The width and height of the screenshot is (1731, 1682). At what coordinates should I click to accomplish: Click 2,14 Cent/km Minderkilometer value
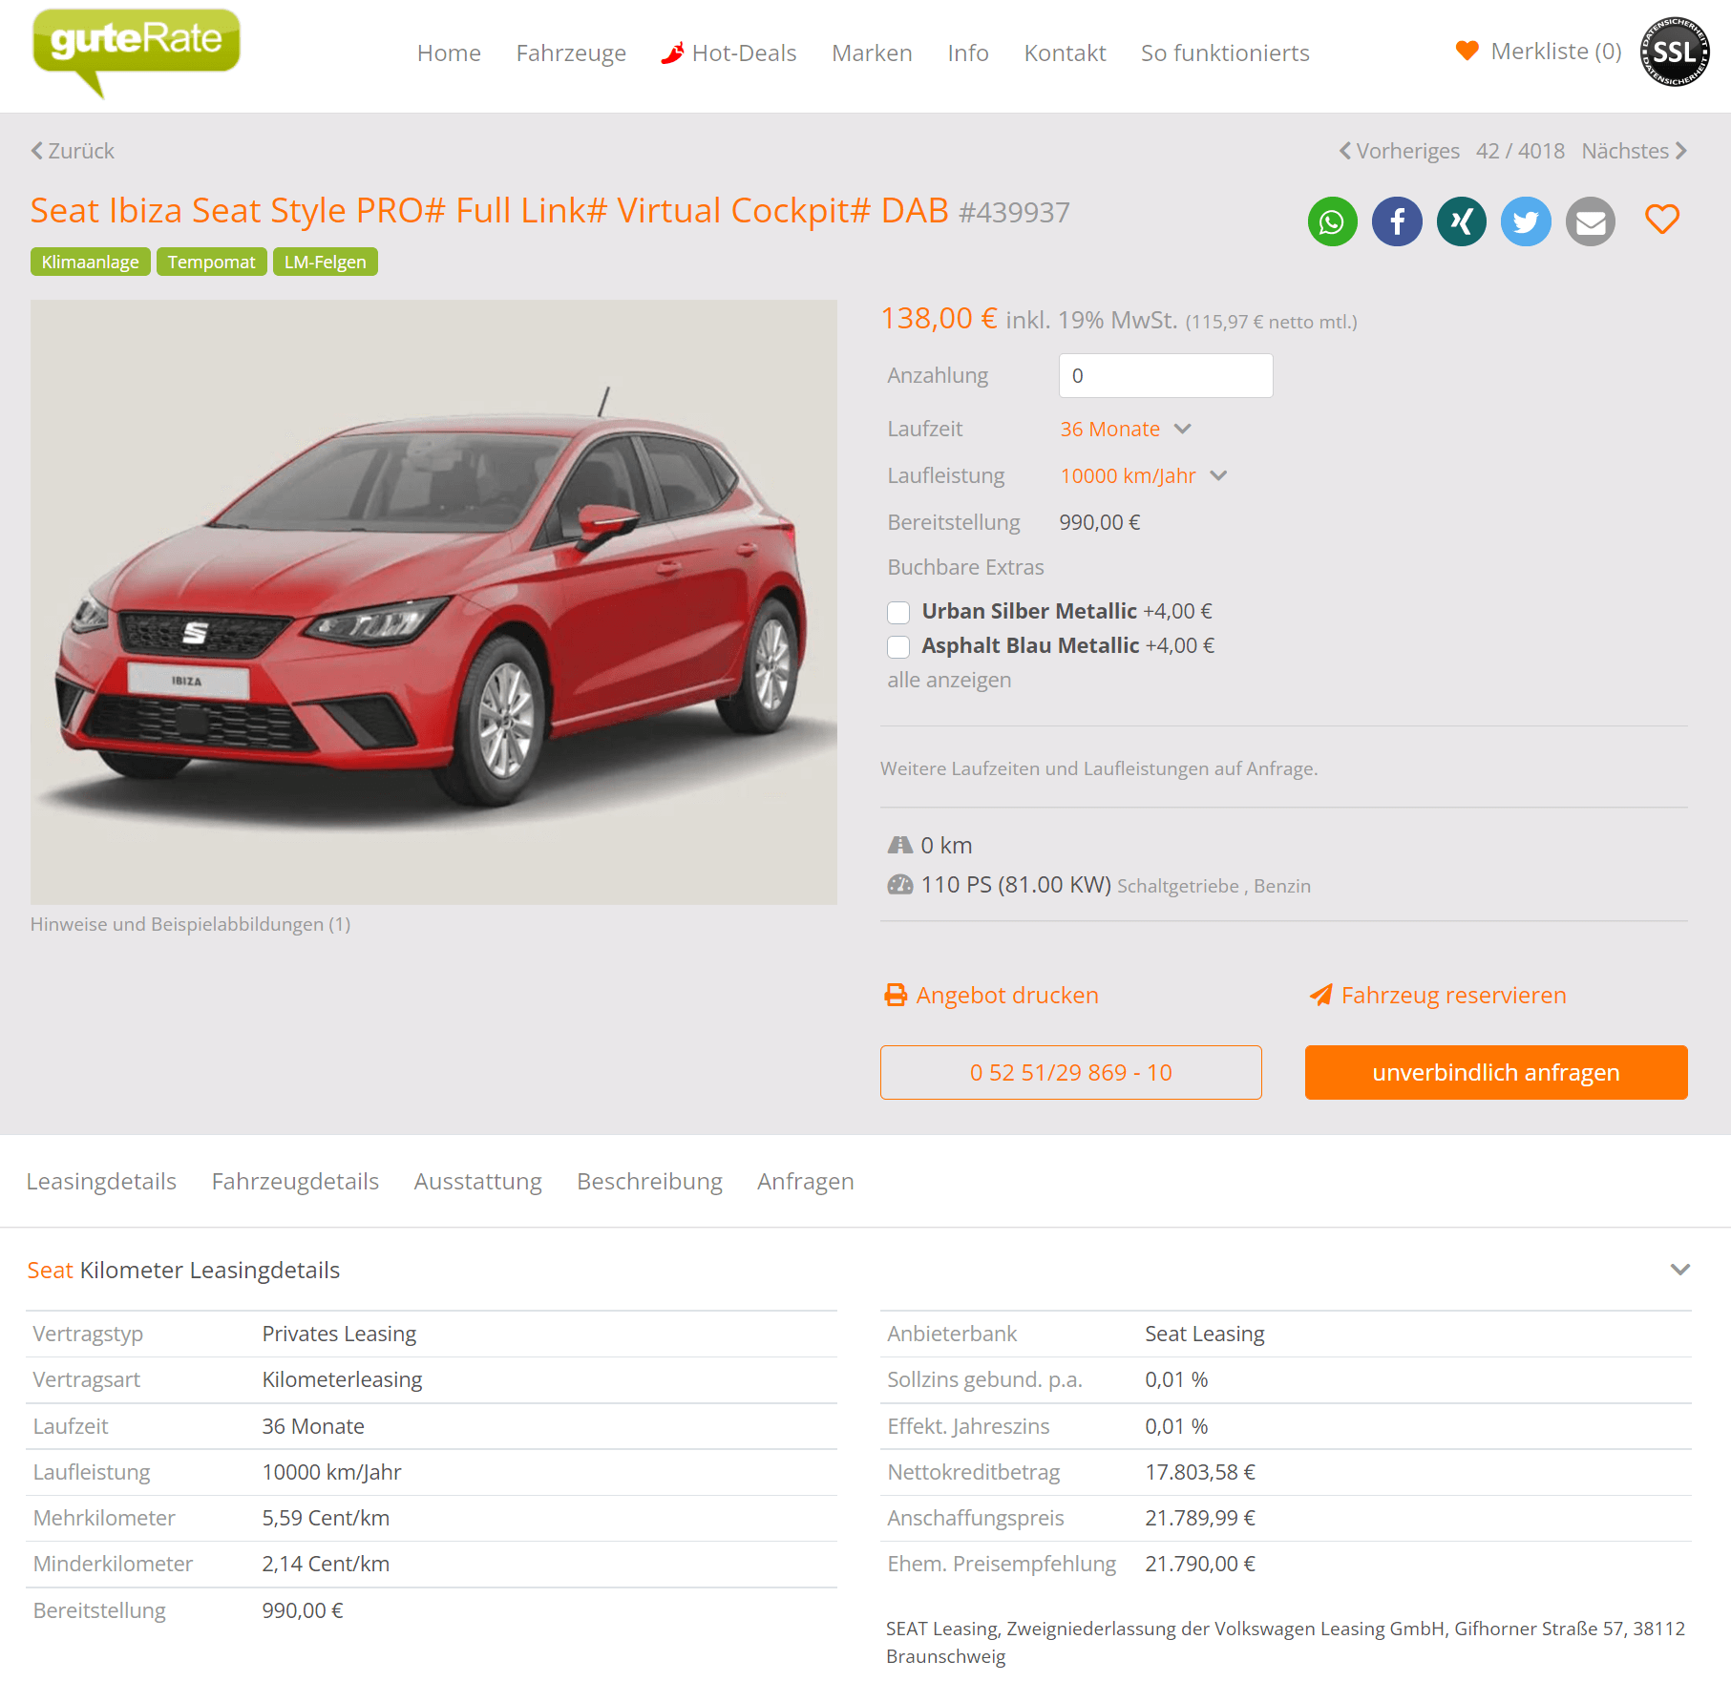[326, 1564]
